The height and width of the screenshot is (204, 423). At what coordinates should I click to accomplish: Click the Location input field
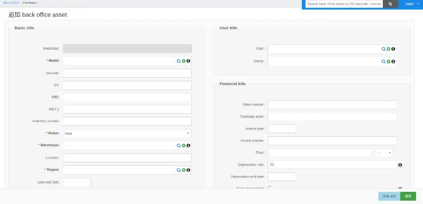coord(127,157)
